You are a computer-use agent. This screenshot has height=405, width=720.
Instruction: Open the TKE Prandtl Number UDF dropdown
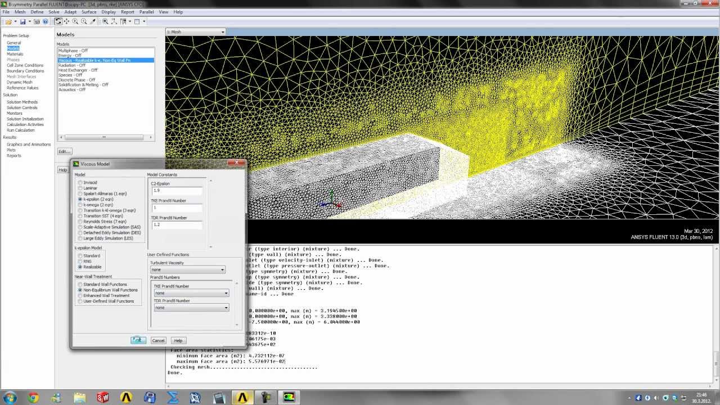(191, 293)
